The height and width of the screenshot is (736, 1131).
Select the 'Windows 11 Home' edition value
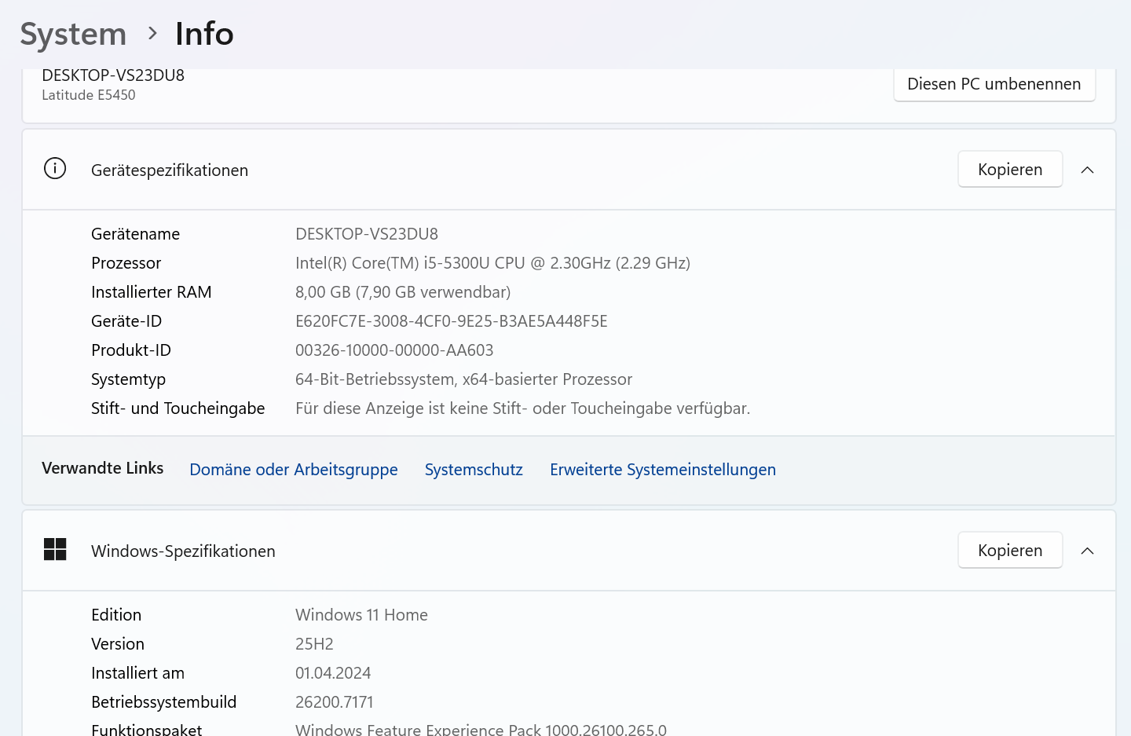tap(361, 615)
